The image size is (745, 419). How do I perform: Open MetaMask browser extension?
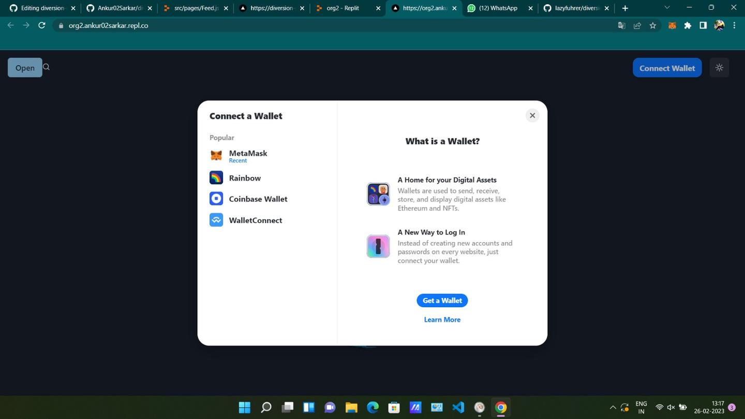click(672, 25)
